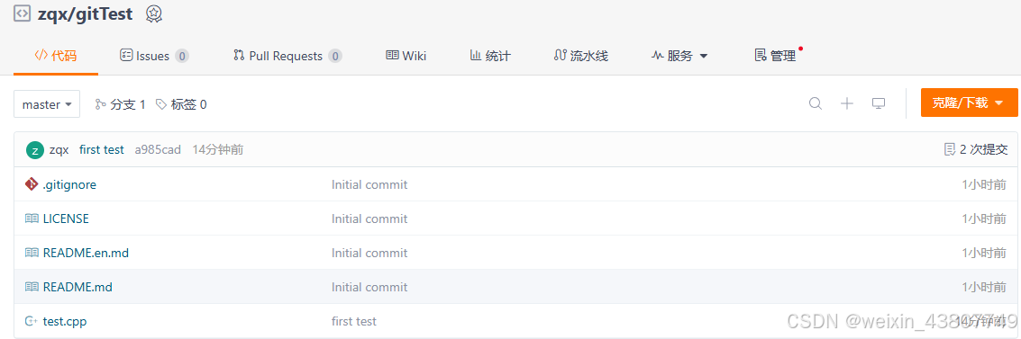Click the badge icon after gitTest title
This screenshot has height=339, width=1021.
154,13
